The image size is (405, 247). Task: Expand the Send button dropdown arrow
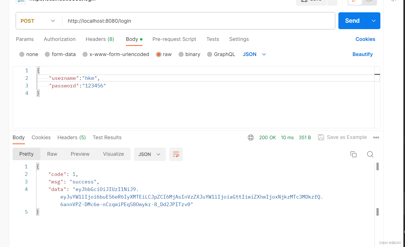tap(373, 21)
